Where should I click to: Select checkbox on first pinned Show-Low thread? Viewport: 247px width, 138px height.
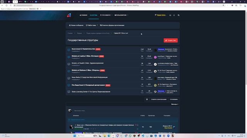(137, 129)
